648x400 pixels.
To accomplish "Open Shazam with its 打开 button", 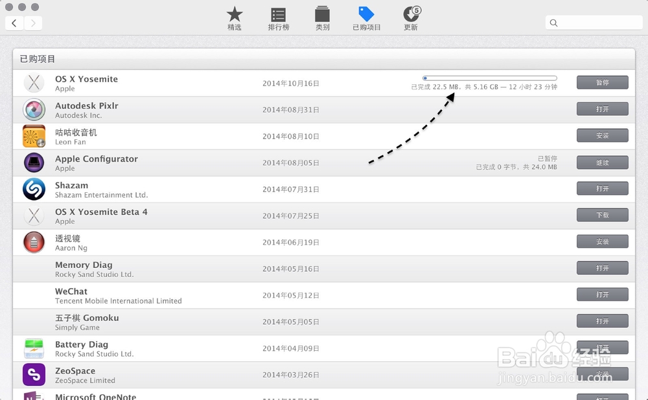I will click(602, 188).
